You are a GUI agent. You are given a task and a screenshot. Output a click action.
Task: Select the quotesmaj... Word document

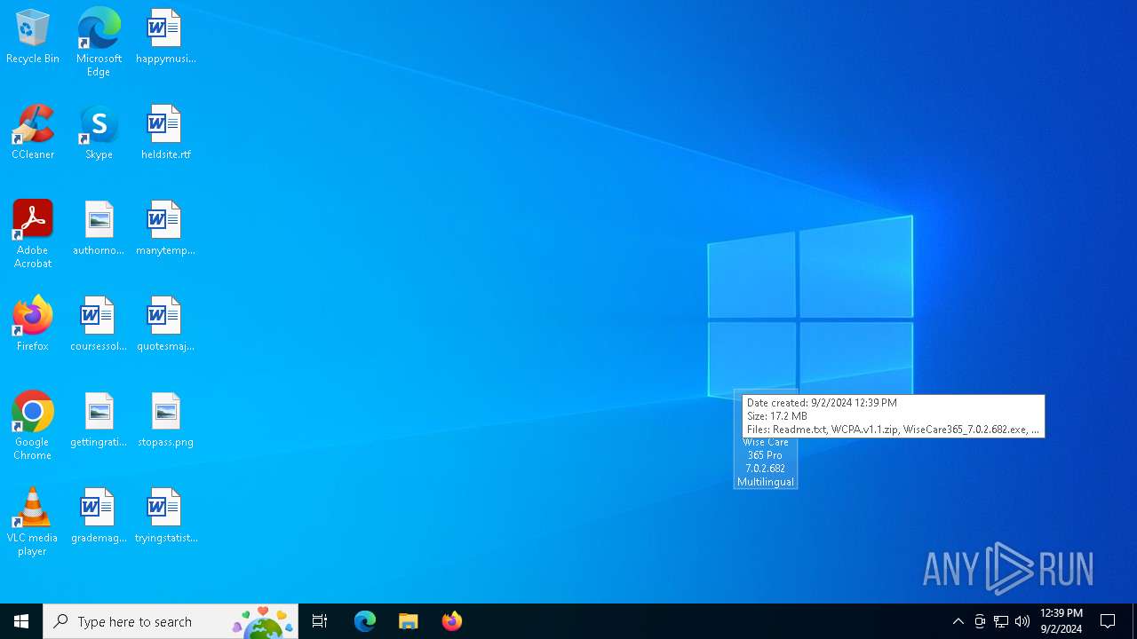[165, 325]
